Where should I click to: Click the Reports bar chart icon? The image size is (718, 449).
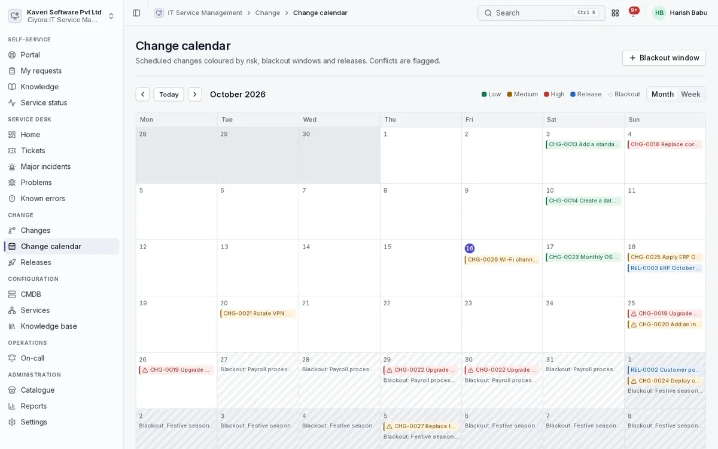click(x=12, y=406)
